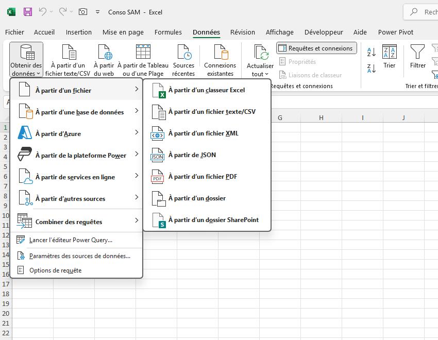Open Sources récentes
The width and height of the screenshot is (438, 340).
coord(183,60)
